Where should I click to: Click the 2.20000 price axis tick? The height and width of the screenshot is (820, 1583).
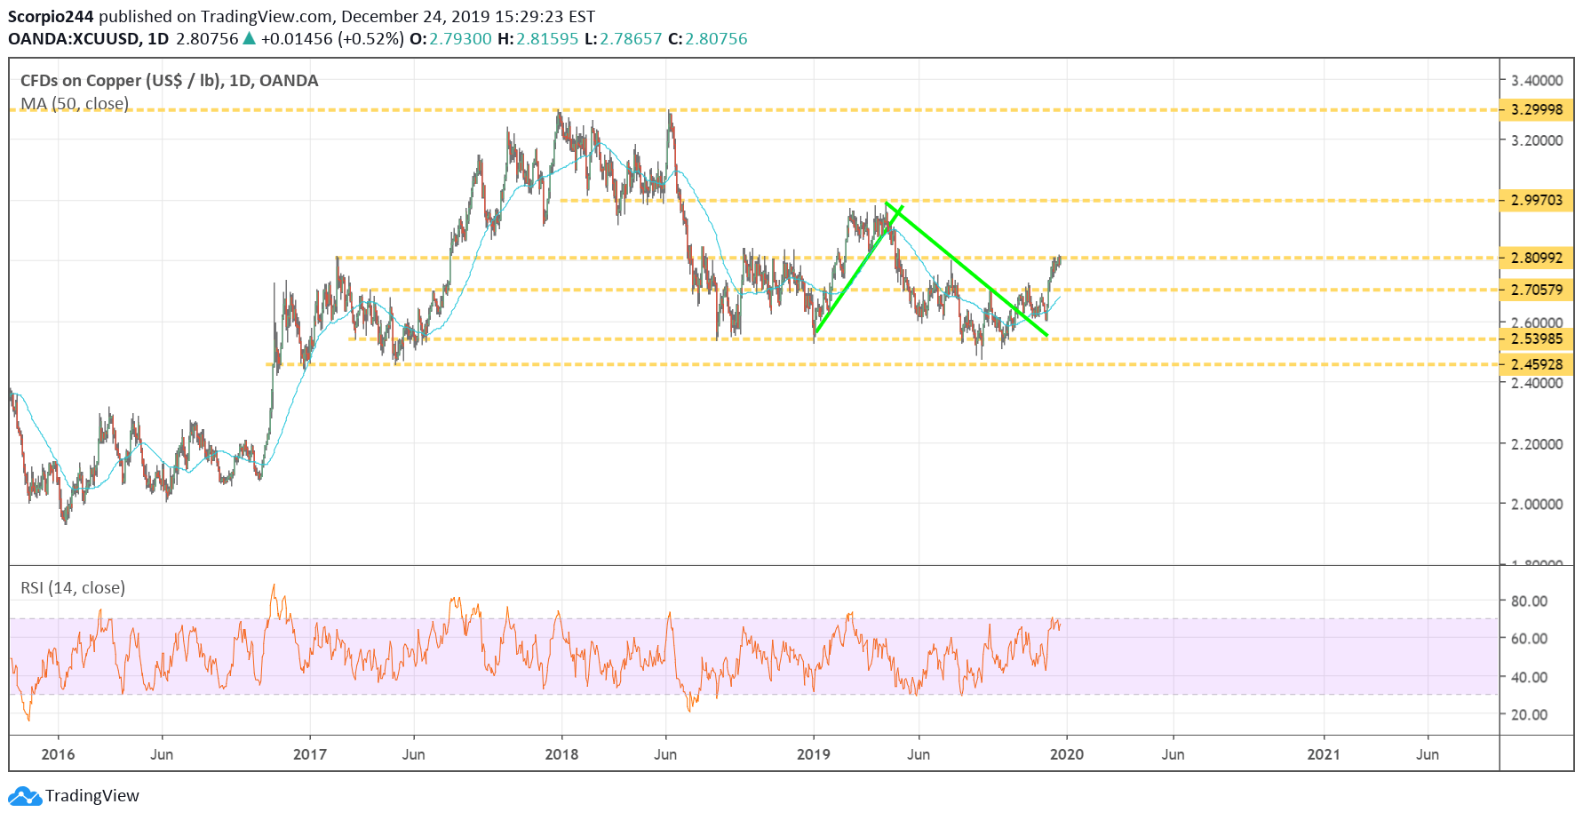point(1537,444)
